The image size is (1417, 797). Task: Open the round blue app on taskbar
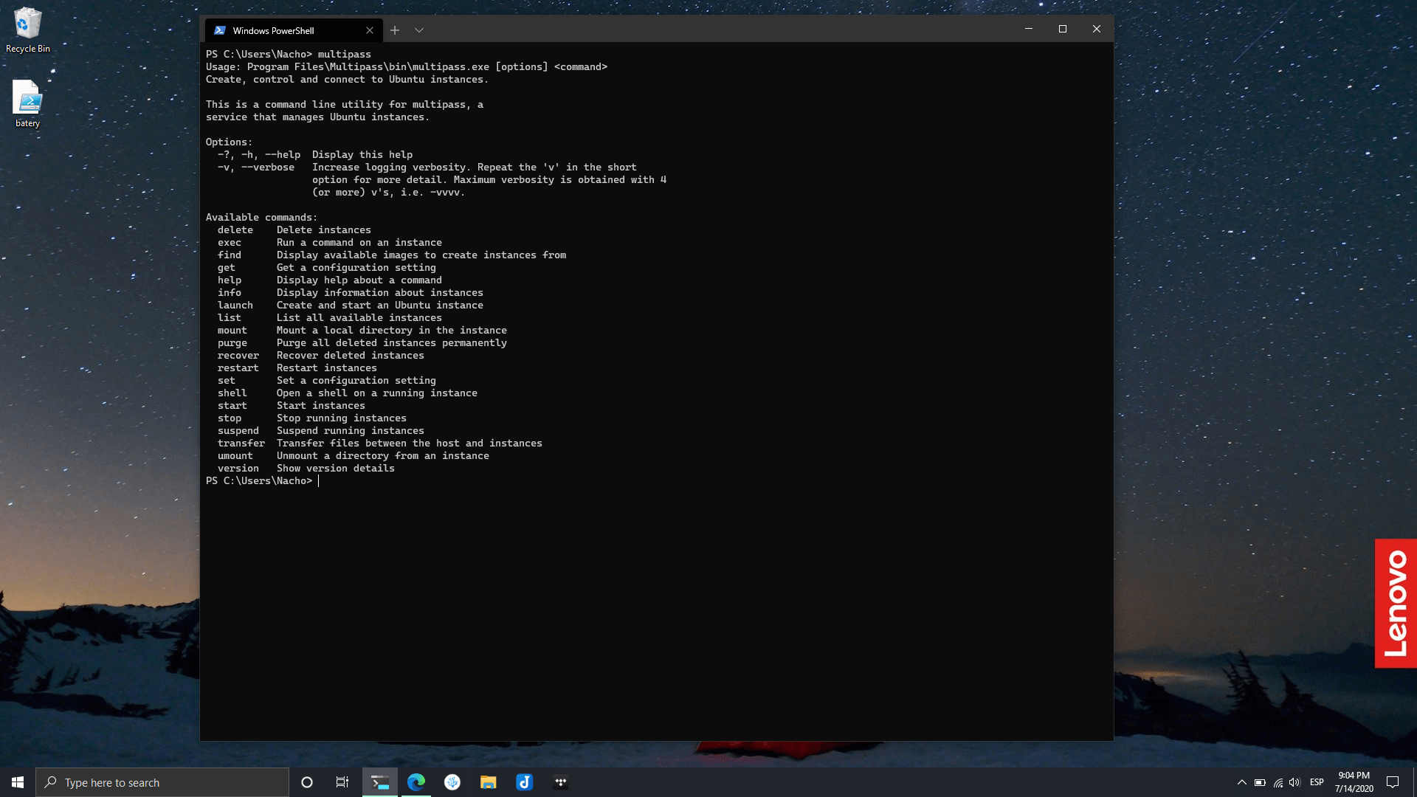pos(452,782)
